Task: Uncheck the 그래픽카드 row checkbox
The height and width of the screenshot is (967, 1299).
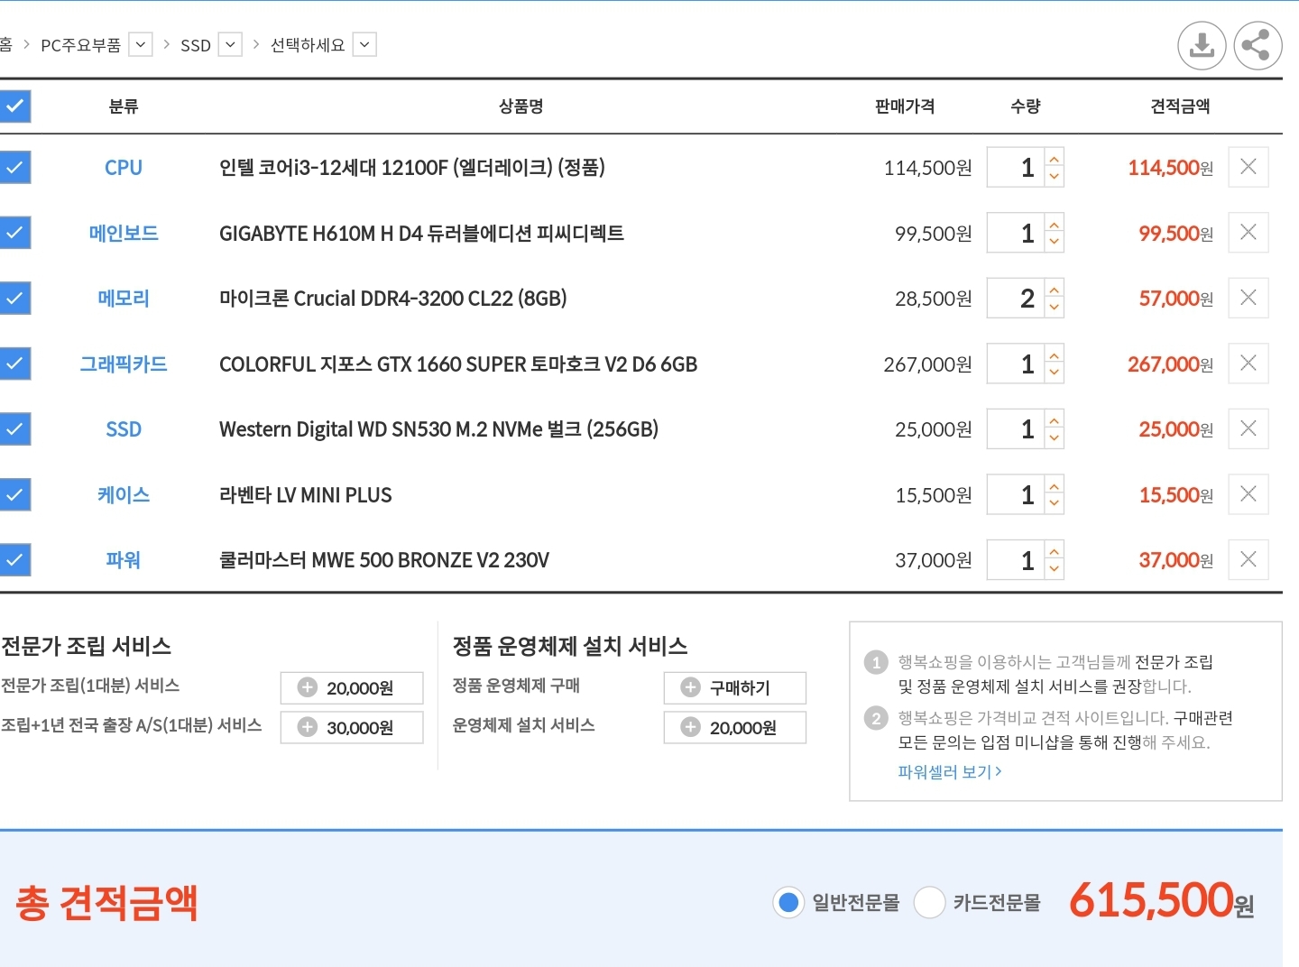Action: pyautogui.click(x=14, y=364)
